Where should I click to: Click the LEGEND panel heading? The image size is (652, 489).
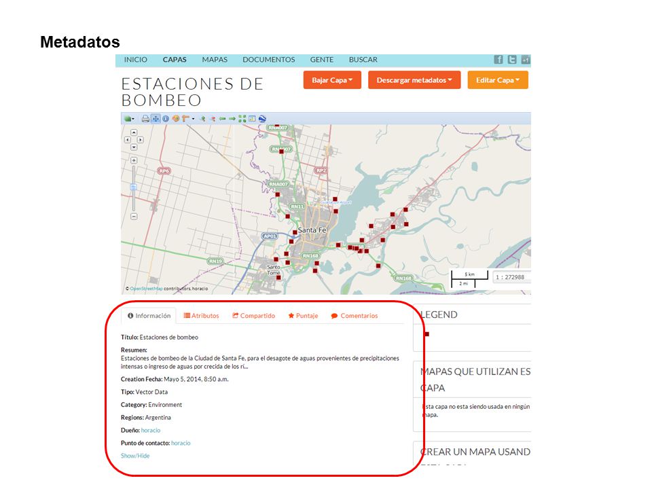point(439,314)
